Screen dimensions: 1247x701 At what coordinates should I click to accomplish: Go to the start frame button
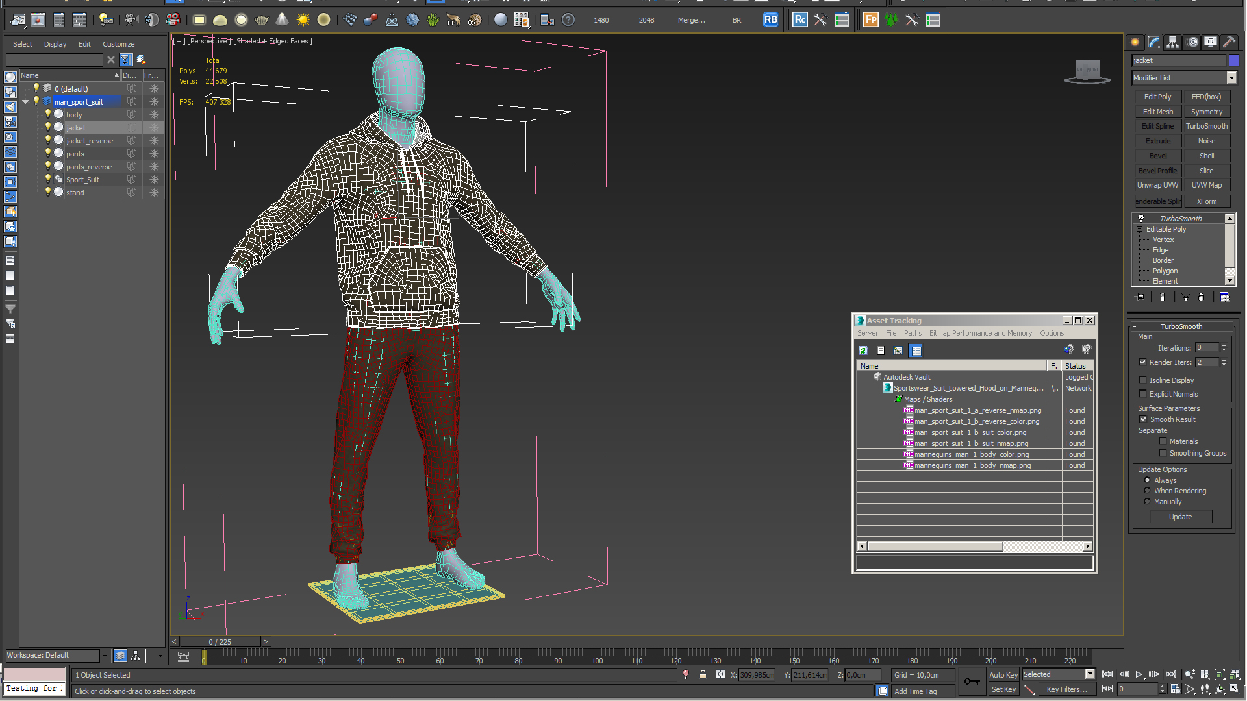[x=1107, y=675]
